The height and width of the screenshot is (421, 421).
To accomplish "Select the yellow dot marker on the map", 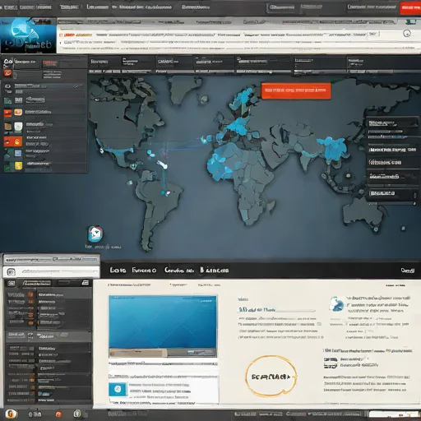I will [x=348, y=175].
